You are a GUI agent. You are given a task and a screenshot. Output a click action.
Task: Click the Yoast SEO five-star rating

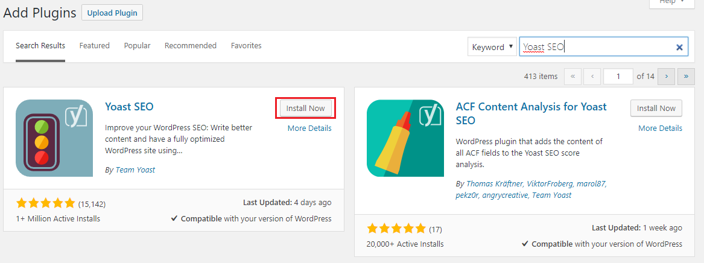pos(45,204)
